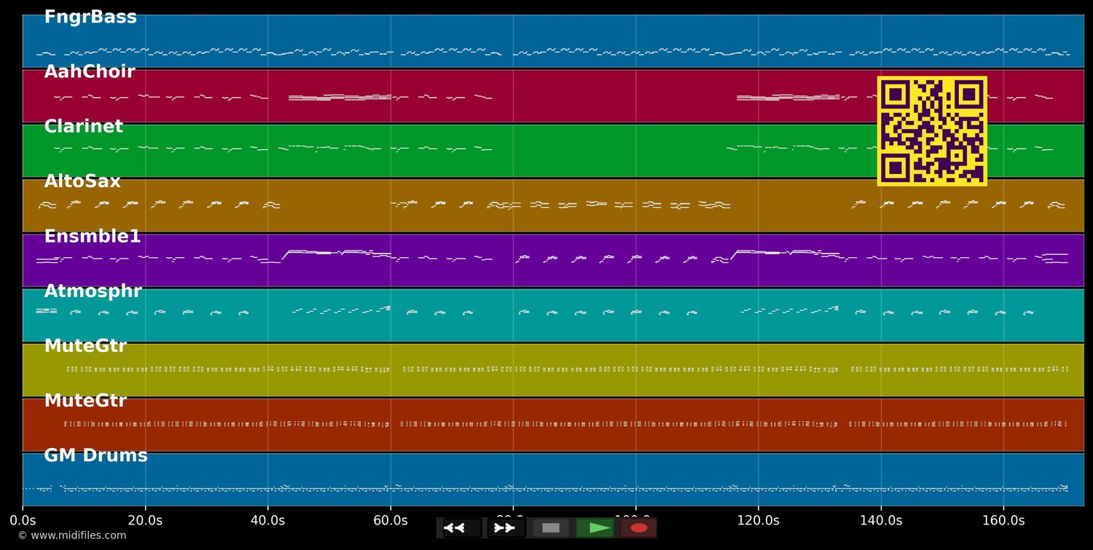The width and height of the screenshot is (1093, 550).
Task: Start playback with green play button
Action: [x=595, y=528]
